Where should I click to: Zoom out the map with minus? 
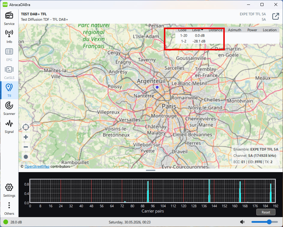26,147
